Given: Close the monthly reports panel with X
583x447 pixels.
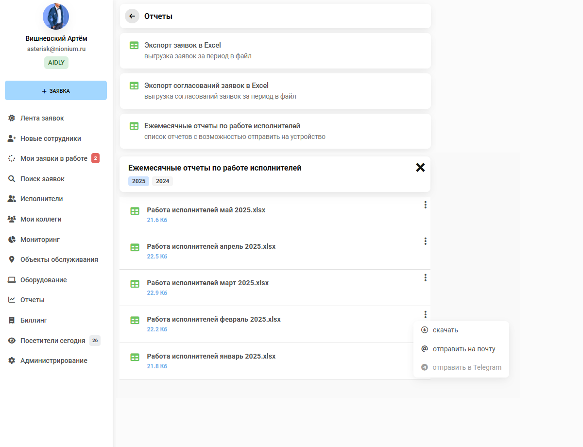Looking at the screenshot, I should click(x=420, y=168).
